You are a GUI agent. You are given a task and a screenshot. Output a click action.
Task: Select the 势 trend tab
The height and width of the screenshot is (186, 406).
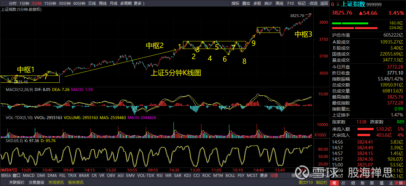pyautogui.click(x=363, y=183)
